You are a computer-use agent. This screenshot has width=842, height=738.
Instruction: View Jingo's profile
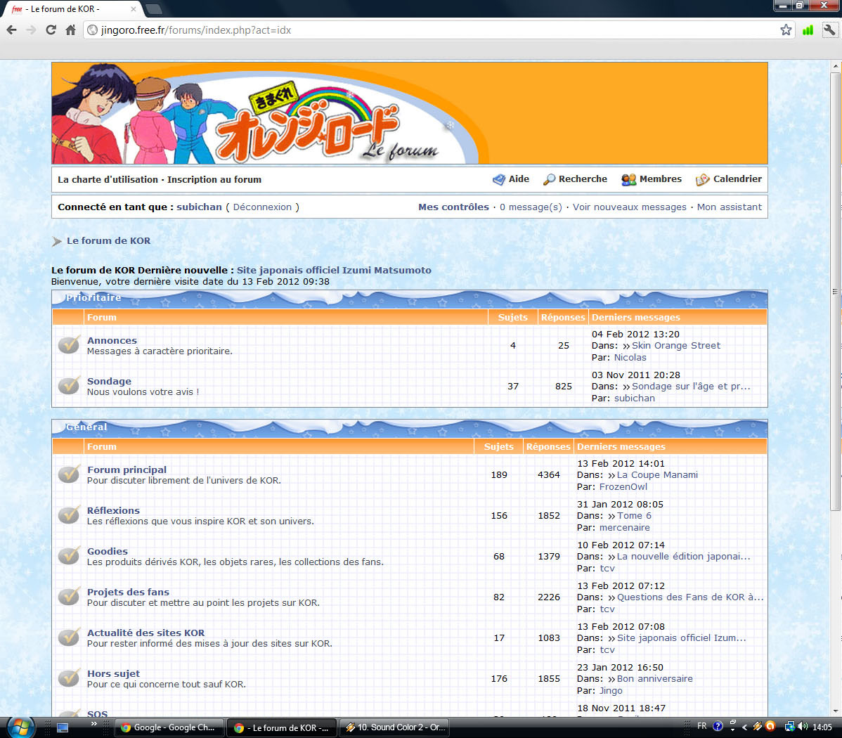(611, 691)
